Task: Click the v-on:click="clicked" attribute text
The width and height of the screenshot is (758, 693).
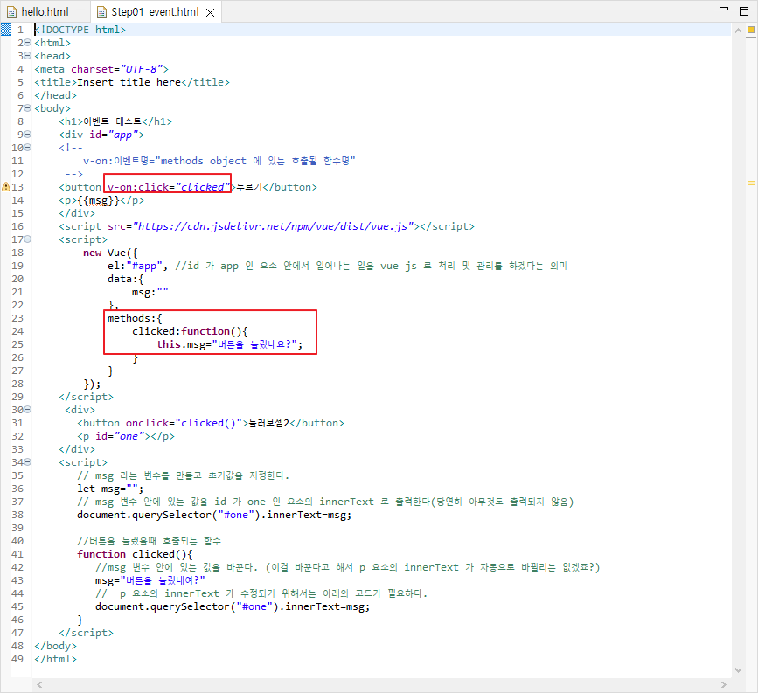Action: point(168,187)
